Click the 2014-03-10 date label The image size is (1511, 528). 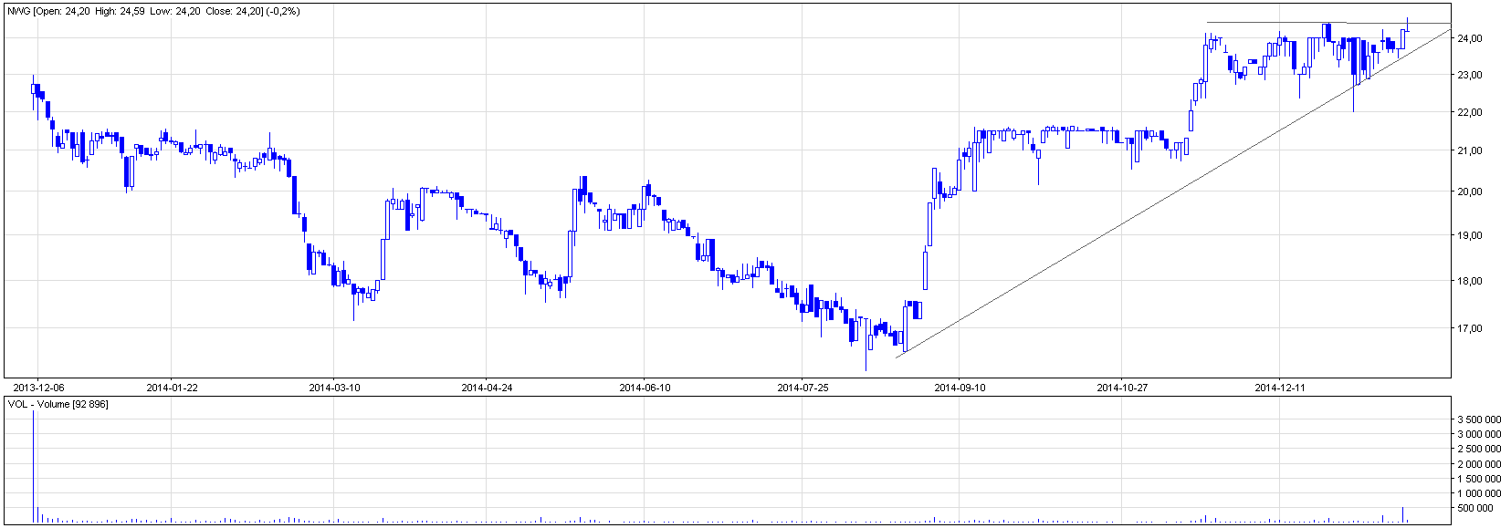[334, 388]
